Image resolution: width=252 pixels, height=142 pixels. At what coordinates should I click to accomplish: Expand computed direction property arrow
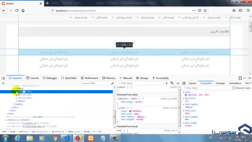pyautogui.click(x=184, y=98)
